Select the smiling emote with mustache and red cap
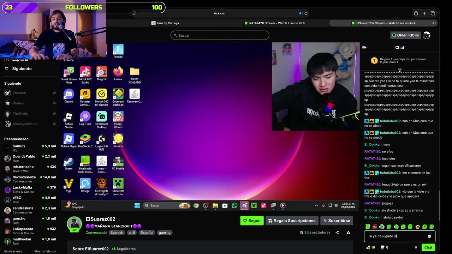Viewport: 452px width, 254px height. click(x=417, y=227)
